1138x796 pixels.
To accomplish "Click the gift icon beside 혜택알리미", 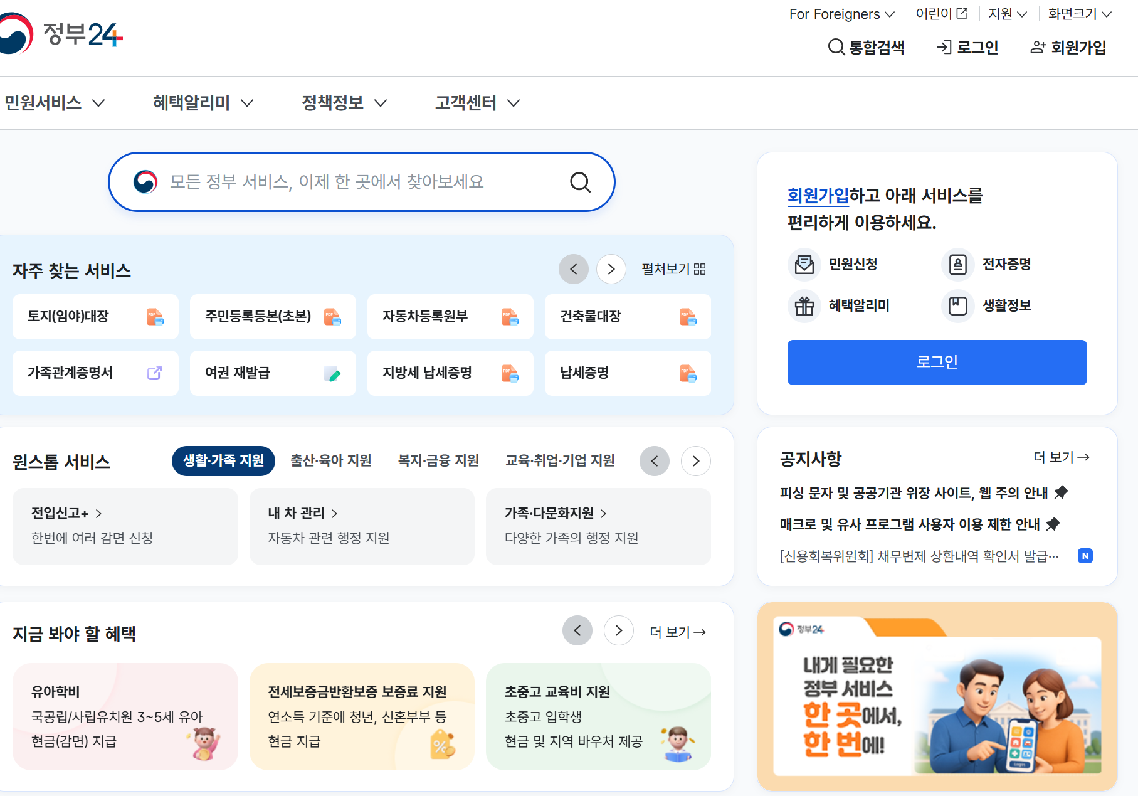I will click(804, 306).
